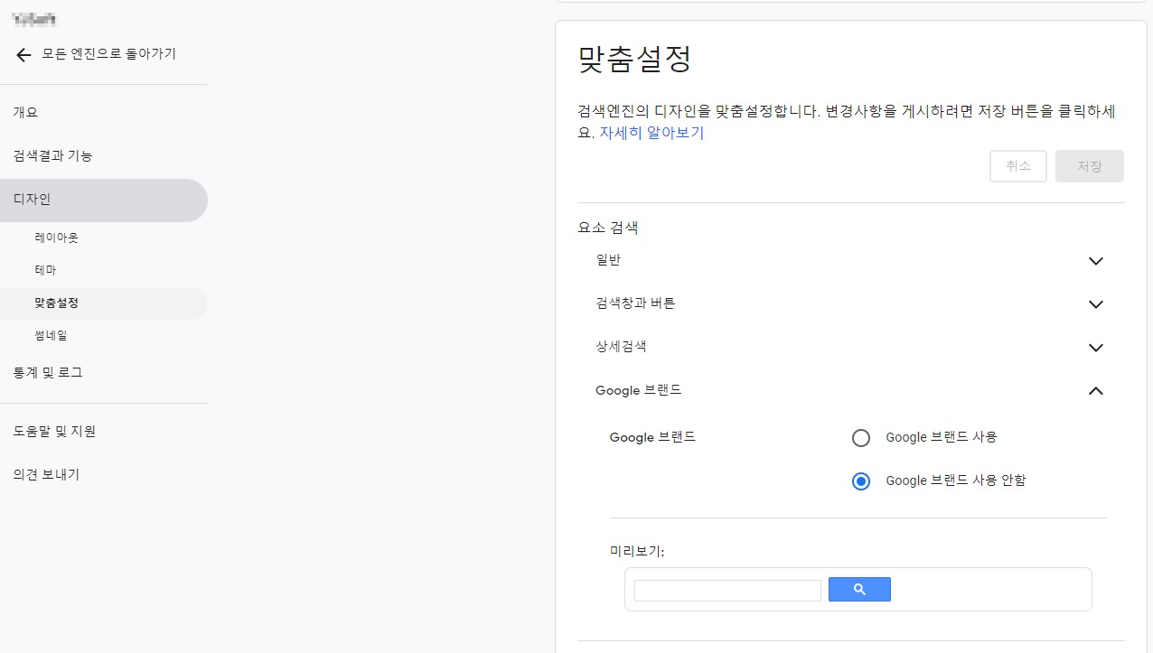This screenshot has height=653, width=1153.
Task: Click the 취소 button
Action: tap(1018, 166)
